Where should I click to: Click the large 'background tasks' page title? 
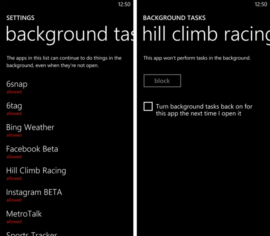click(x=70, y=34)
